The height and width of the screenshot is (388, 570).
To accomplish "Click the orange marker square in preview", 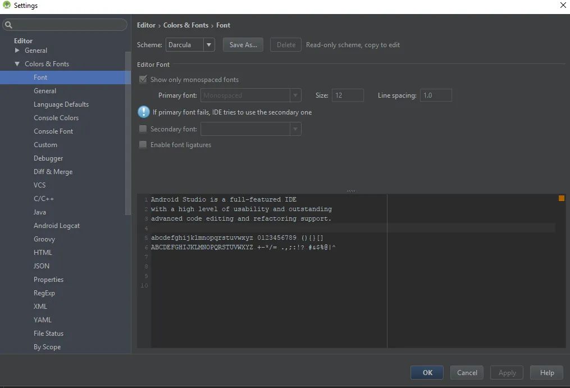I will point(561,198).
